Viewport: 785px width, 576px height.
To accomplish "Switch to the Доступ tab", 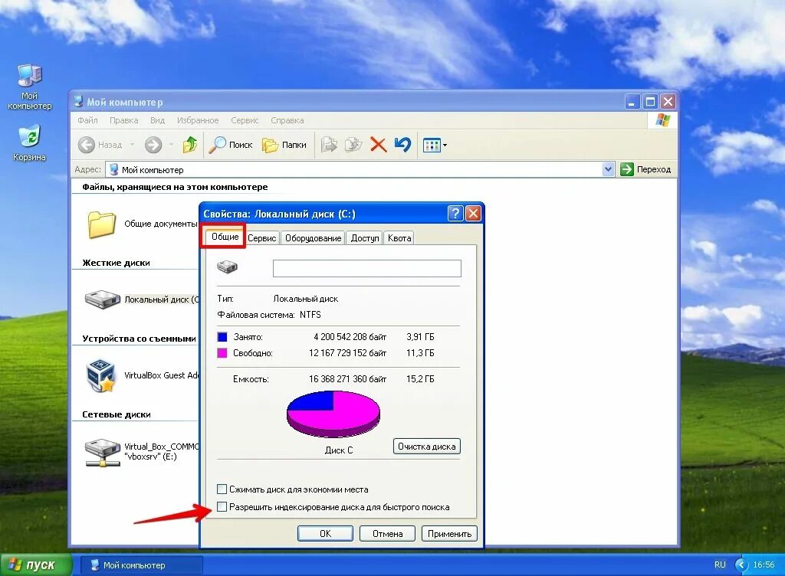I will point(365,238).
